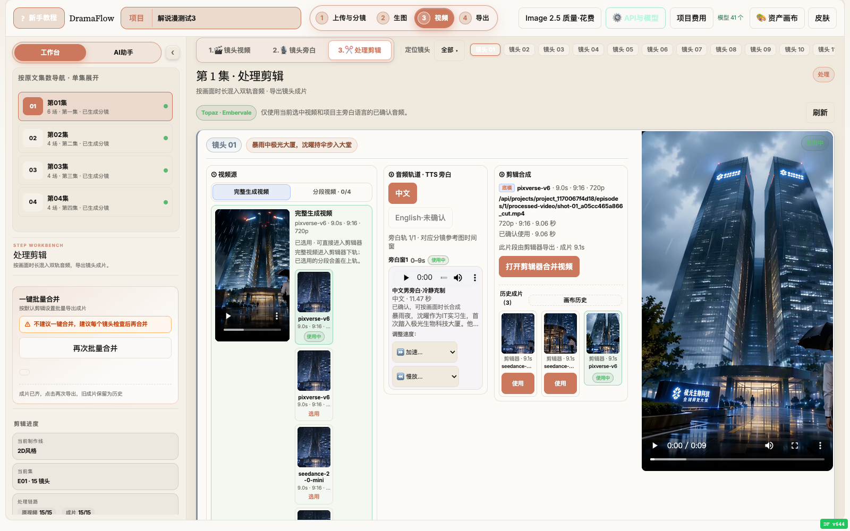Viewport: 850px width, 531px height.
Task: Expand episode 第03集 in navigation
Action: tap(96, 170)
